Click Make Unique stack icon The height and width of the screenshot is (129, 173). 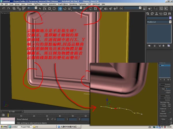coord(159,46)
